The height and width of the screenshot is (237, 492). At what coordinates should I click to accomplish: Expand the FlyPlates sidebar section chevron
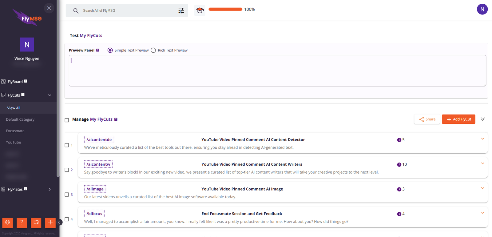(50, 189)
